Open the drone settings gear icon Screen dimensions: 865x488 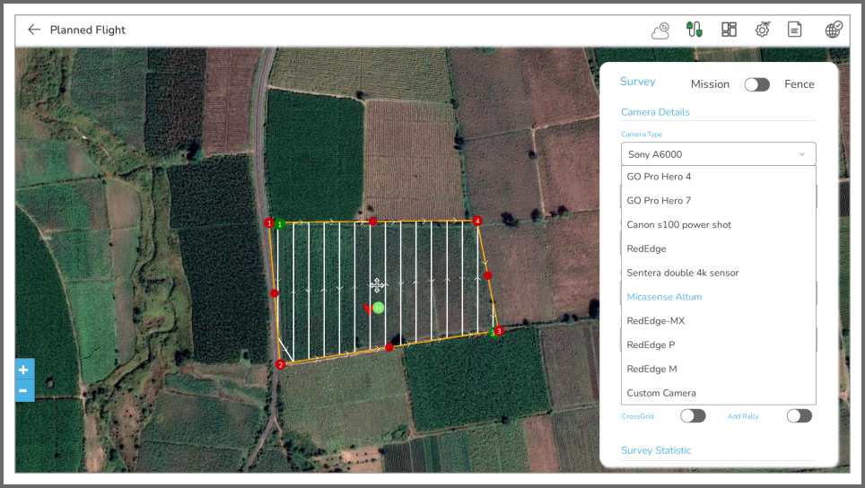(x=762, y=30)
